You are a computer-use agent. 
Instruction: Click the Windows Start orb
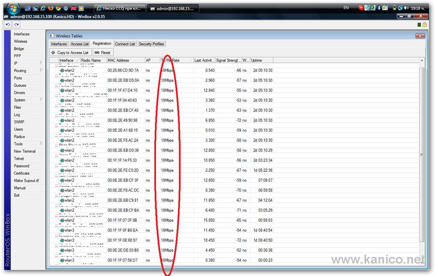[12, 7]
